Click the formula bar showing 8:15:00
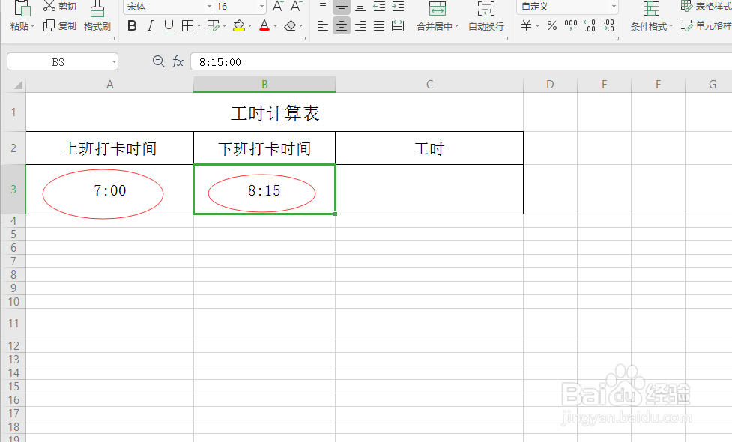 (x=462, y=61)
